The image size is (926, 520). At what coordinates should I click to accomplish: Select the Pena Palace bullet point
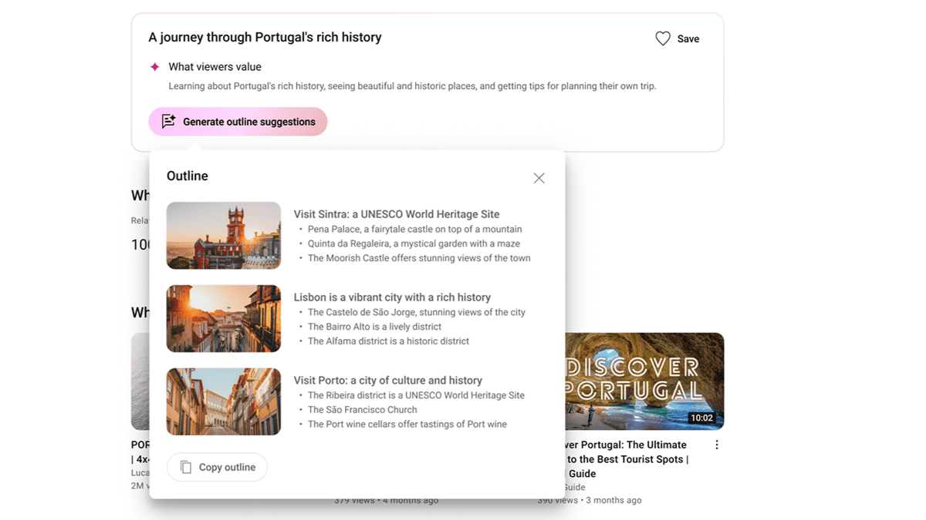tap(415, 229)
